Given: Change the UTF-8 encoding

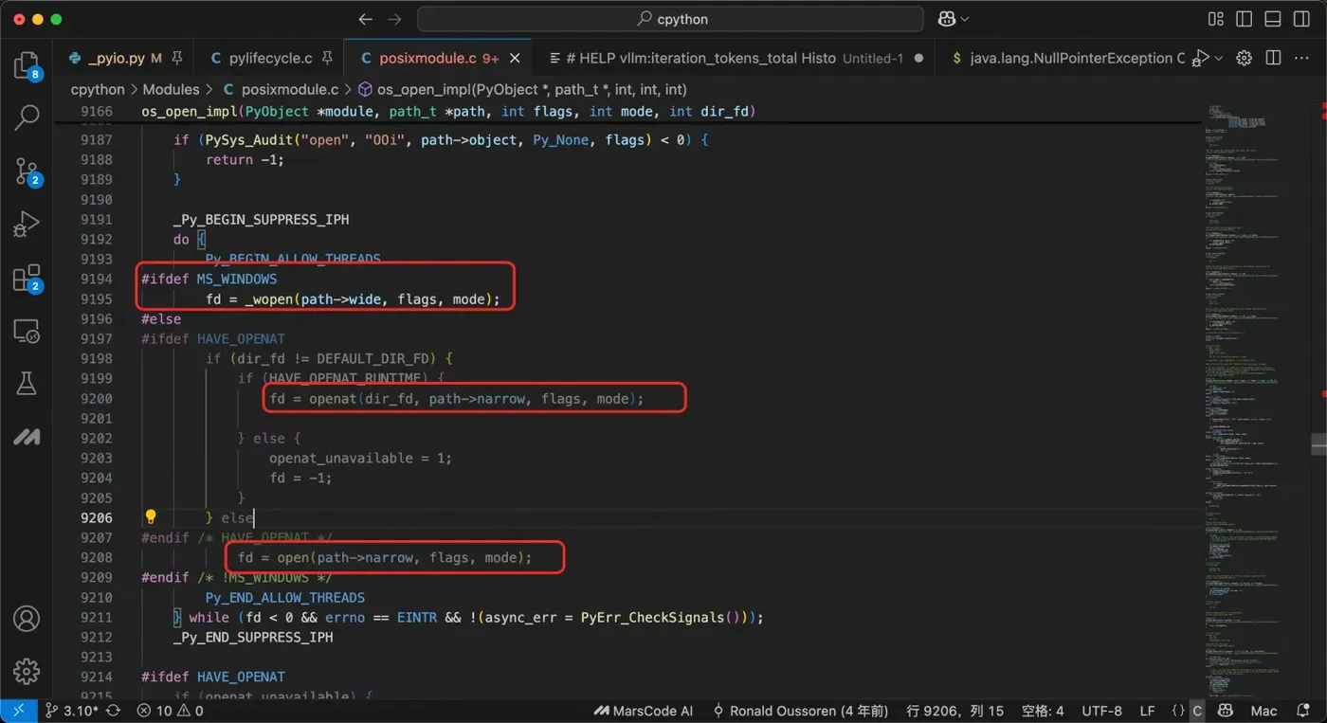Looking at the screenshot, I should (x=1102, y=711).
